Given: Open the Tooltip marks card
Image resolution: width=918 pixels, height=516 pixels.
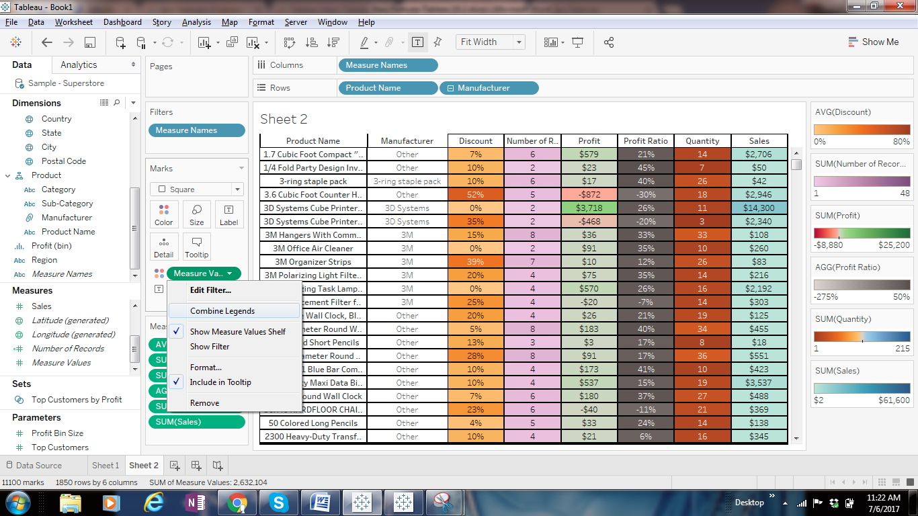Looking at the screenshot, I should 196,247.
